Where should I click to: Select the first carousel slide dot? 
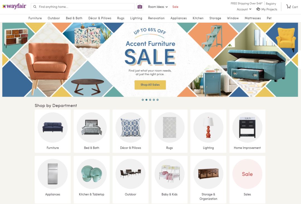pyautogui.click(x=143, y=100)
